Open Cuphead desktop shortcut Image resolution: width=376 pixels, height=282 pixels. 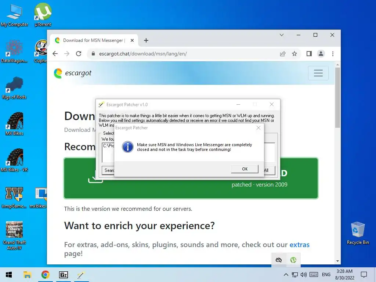41,51
